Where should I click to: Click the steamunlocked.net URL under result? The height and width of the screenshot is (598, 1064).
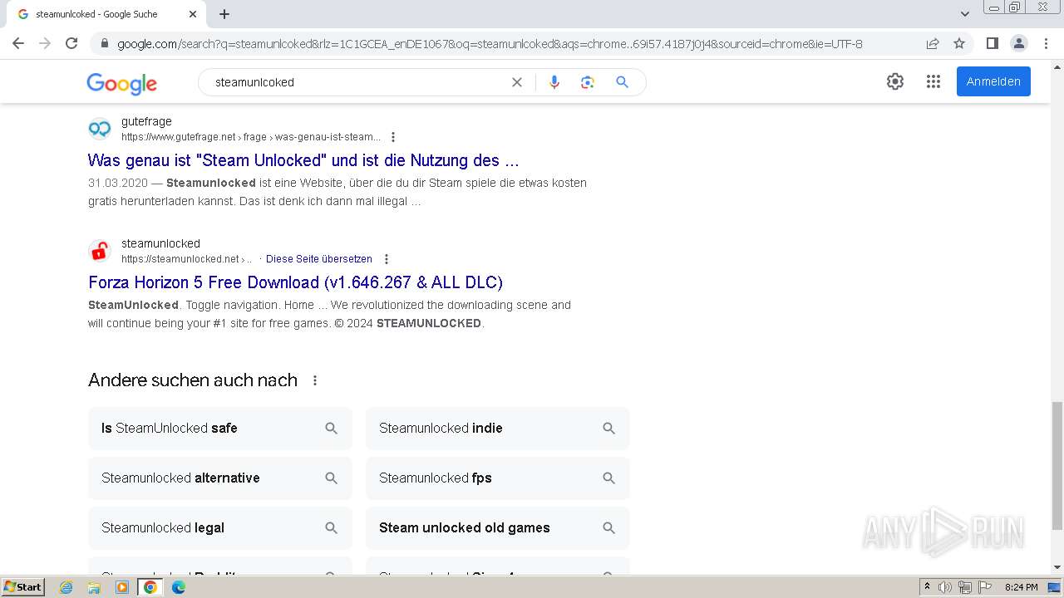click(186, 259)
